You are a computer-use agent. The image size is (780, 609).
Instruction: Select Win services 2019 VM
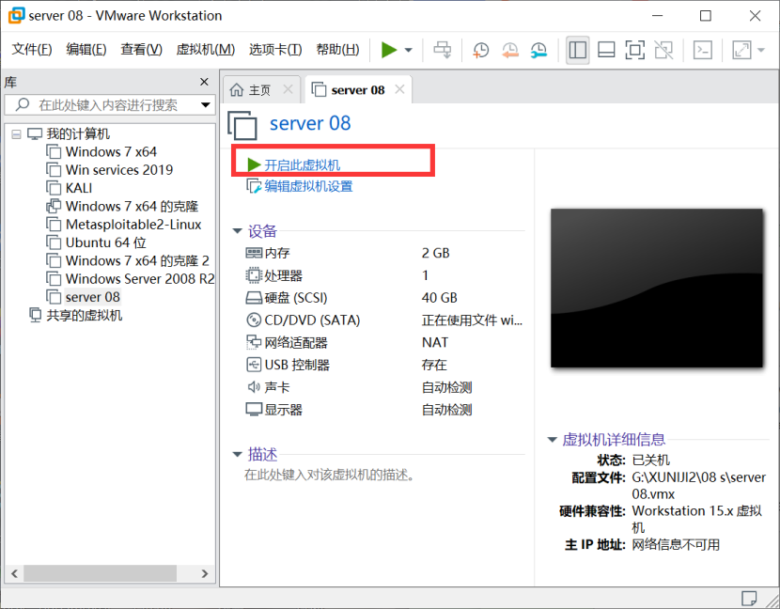[x=119, y=170]
